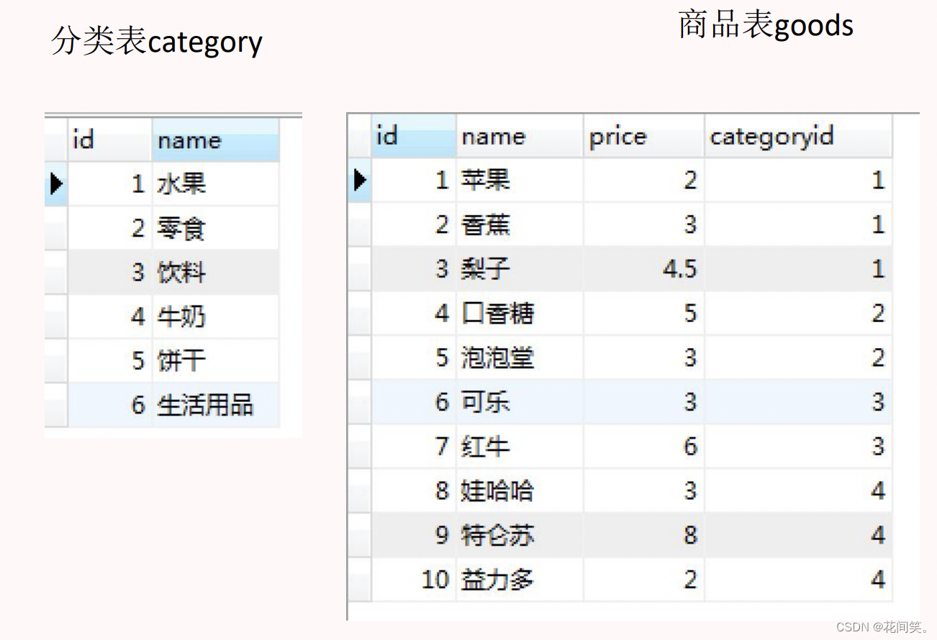Click the 水果 cell in category table
937x640 pixels.
216,184
